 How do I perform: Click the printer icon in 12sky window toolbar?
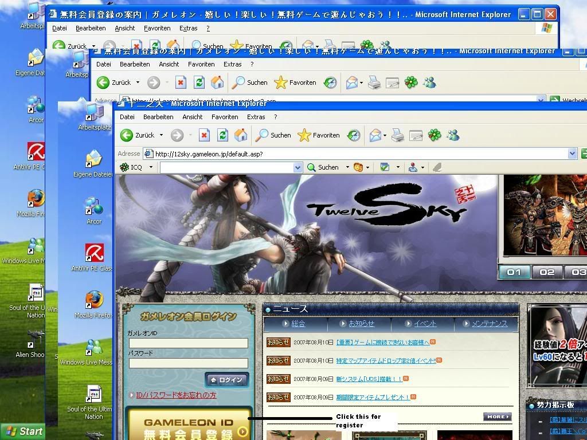(398, 135)
